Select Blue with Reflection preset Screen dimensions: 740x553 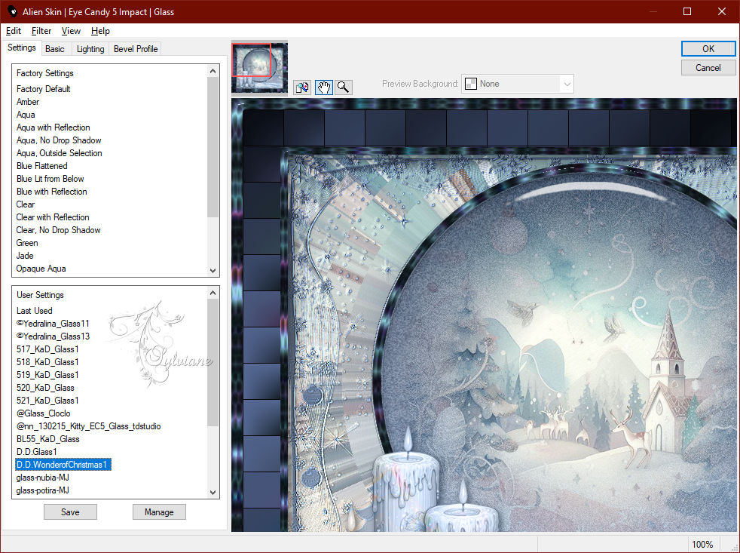[52, 191]
